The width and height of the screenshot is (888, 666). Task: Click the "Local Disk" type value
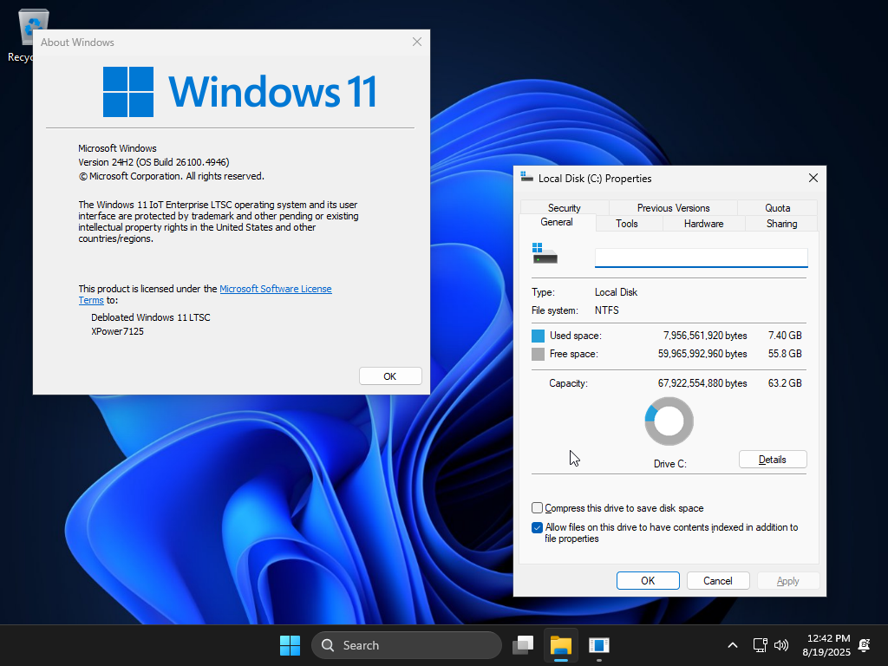pyautogui.click(x=617, y=292)
